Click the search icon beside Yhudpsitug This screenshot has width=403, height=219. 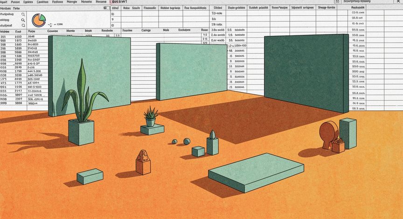pos(23,14)
